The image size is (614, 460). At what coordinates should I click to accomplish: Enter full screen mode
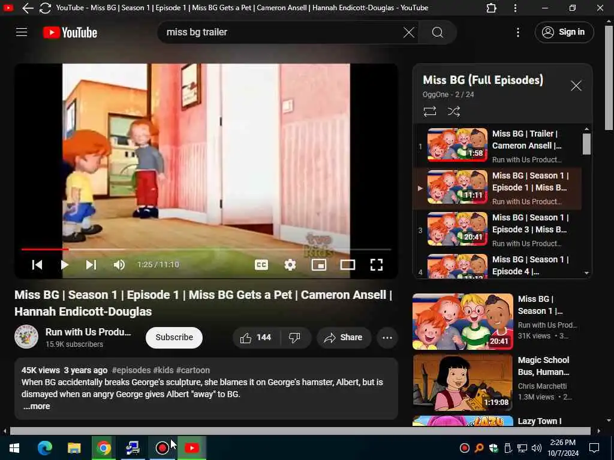pos(377,265)
